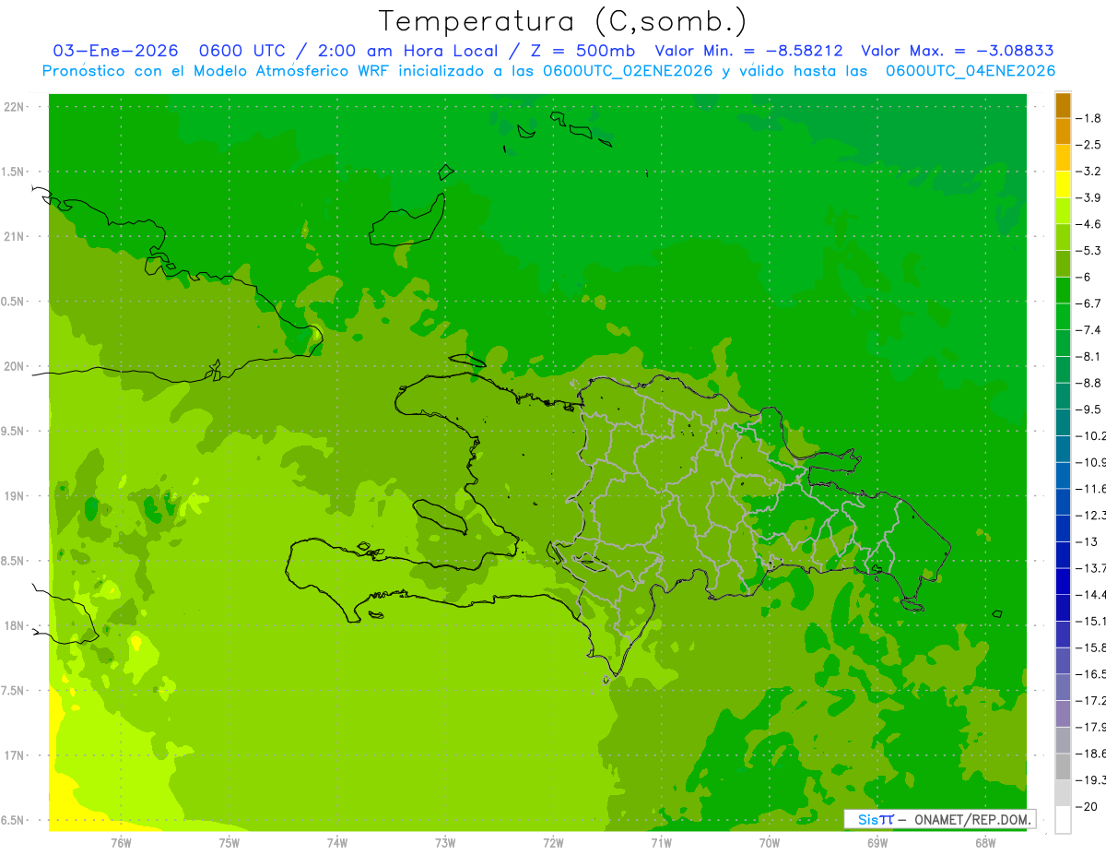Pick the yellow swatch between -3.2 and -3.9
Viewport: 1106px width, 855px height.
point(1063,184)
